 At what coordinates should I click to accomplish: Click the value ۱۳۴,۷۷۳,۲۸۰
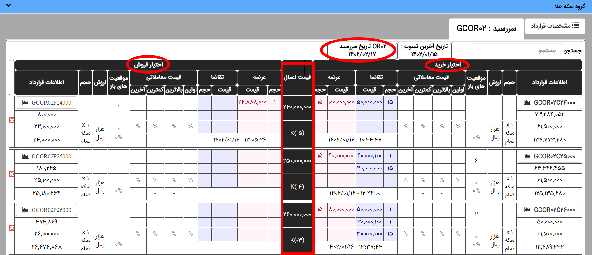pos(549,140)
